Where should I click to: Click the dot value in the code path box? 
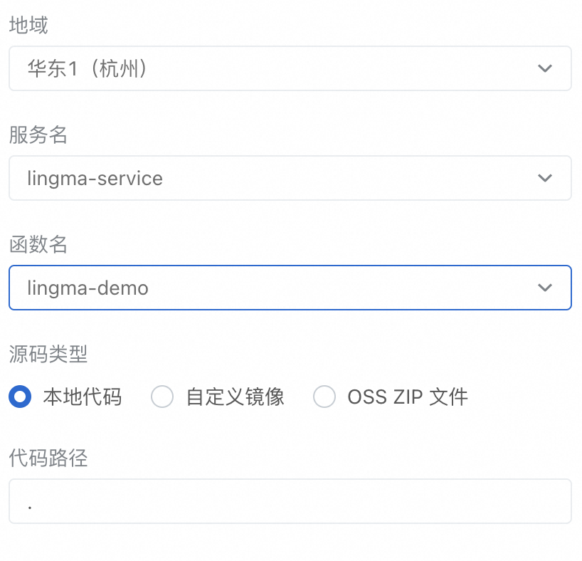click(x=30, y=506)
